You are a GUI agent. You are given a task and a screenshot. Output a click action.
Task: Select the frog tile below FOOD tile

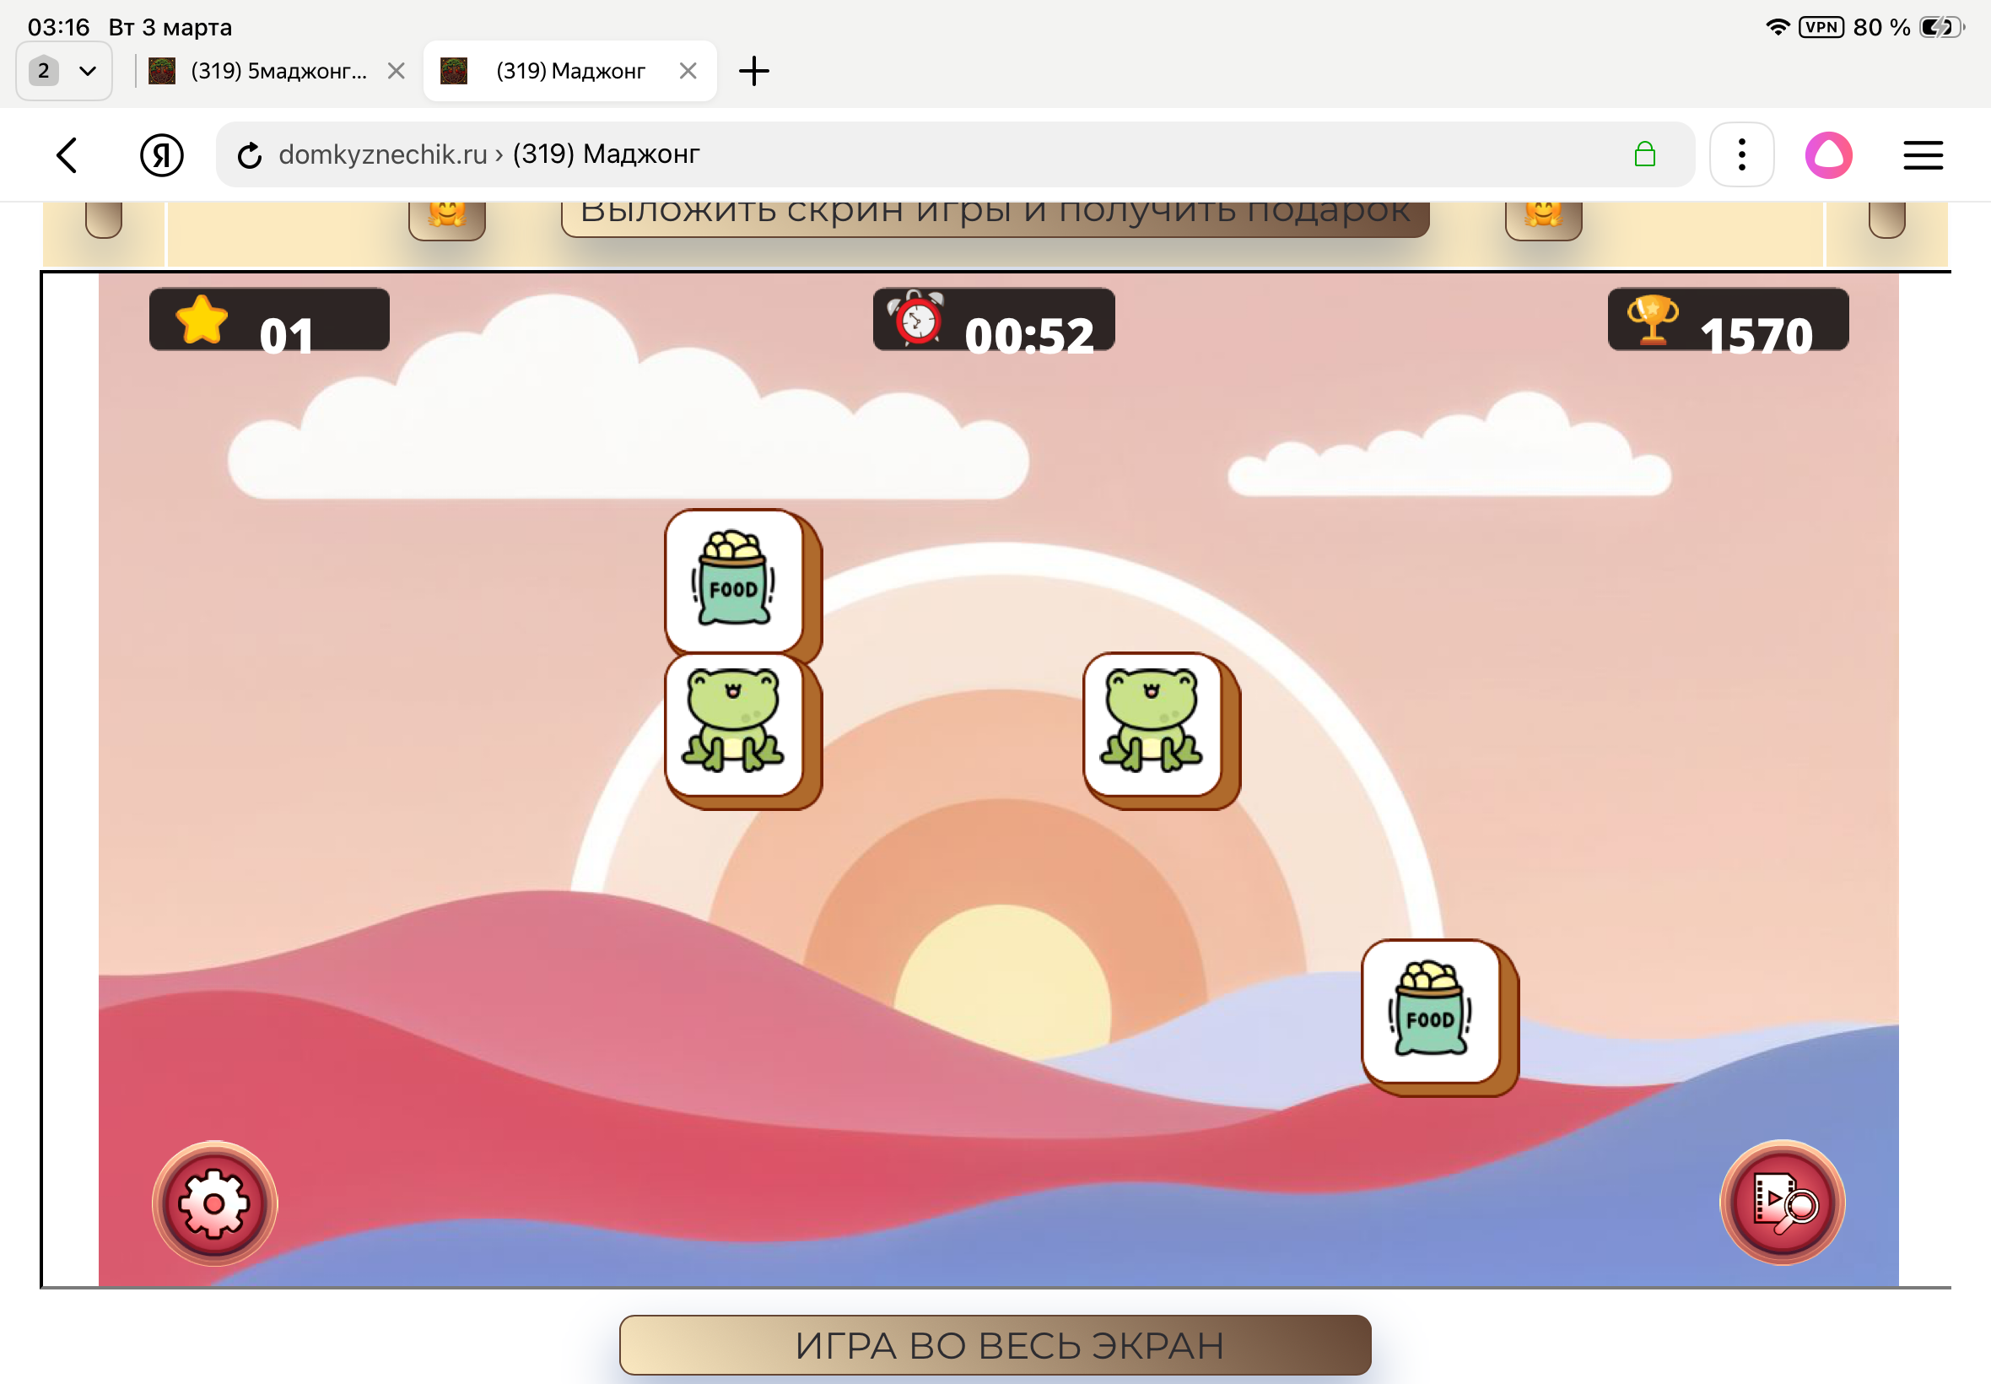(x=734, y=724)
